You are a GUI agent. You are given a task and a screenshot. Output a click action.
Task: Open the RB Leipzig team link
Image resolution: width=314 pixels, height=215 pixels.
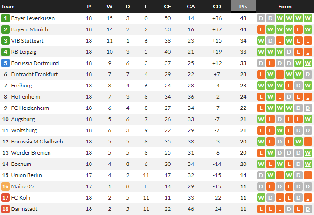point(24,52)
